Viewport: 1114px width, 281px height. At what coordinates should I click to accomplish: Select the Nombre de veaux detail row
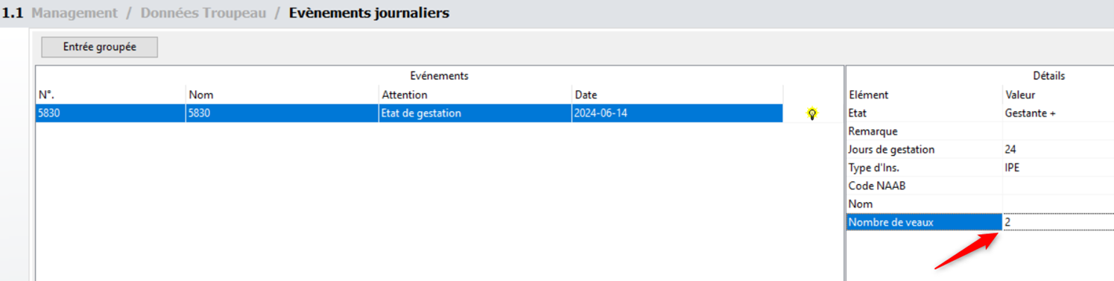point(980,222)
